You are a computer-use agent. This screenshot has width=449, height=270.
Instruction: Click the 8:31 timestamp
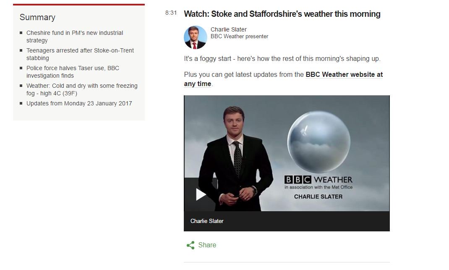[171, 13]
